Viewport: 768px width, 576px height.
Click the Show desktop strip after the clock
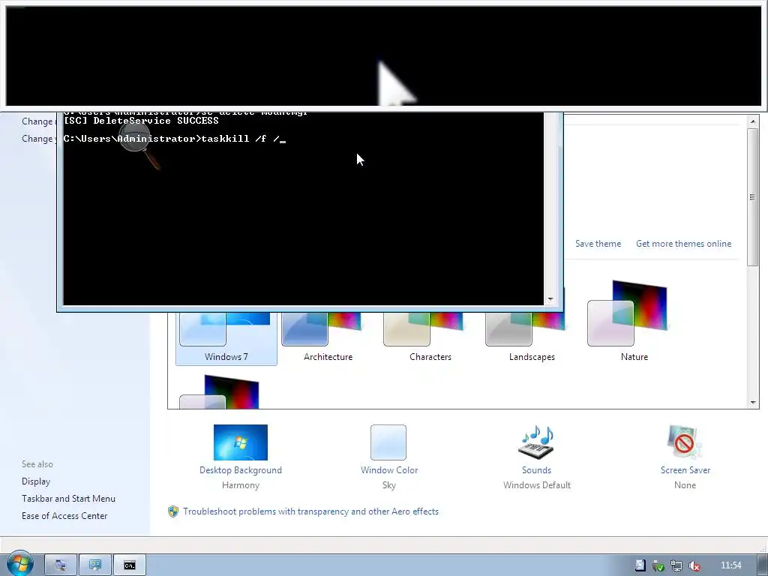(763, 565)
